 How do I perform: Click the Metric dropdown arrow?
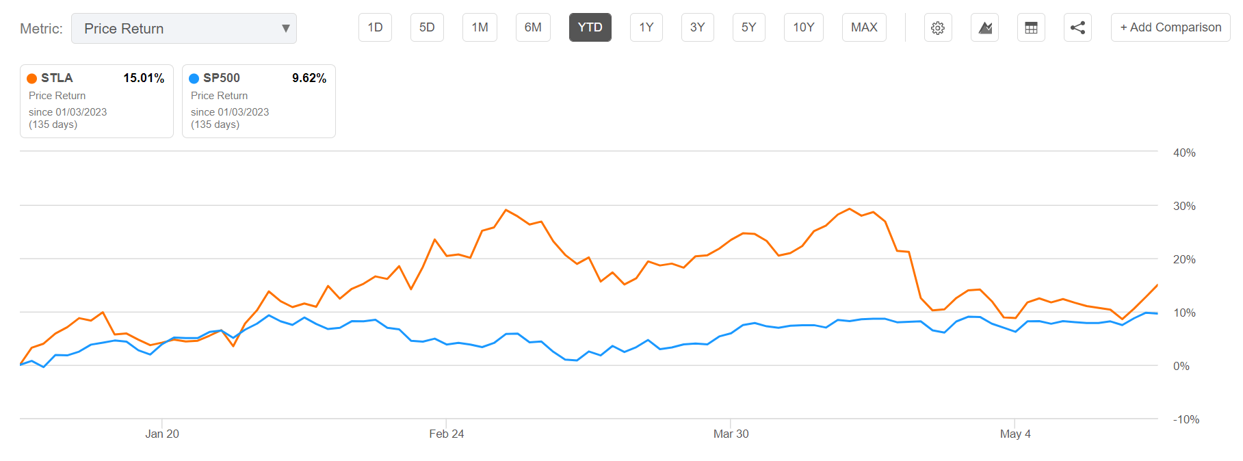coord(285,29)
